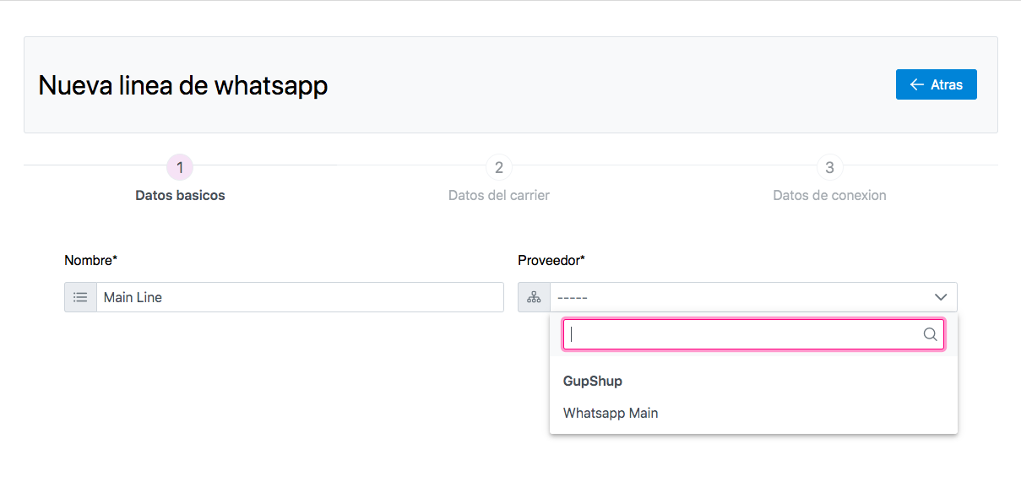The width and height of the screenshot is (1021, 482).
Task: Click the hierarchy icon beside Proveedor dropdown
Action: [534, 297]
